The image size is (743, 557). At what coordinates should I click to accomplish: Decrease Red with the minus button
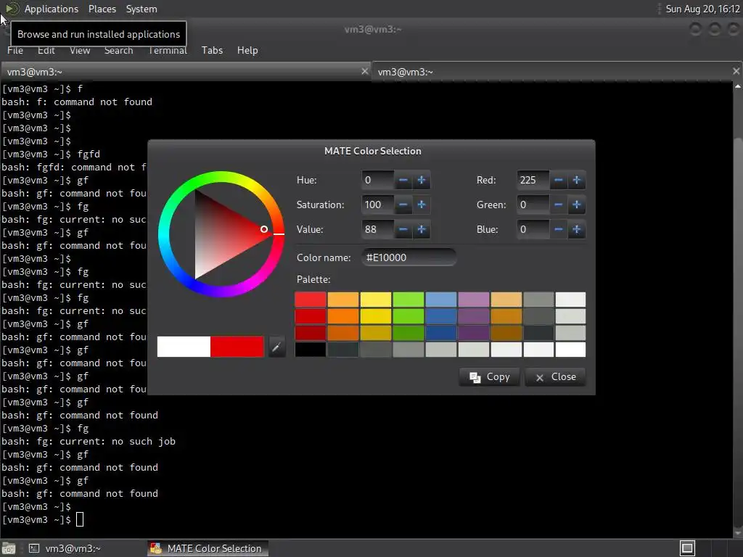[x=559, y=180]
